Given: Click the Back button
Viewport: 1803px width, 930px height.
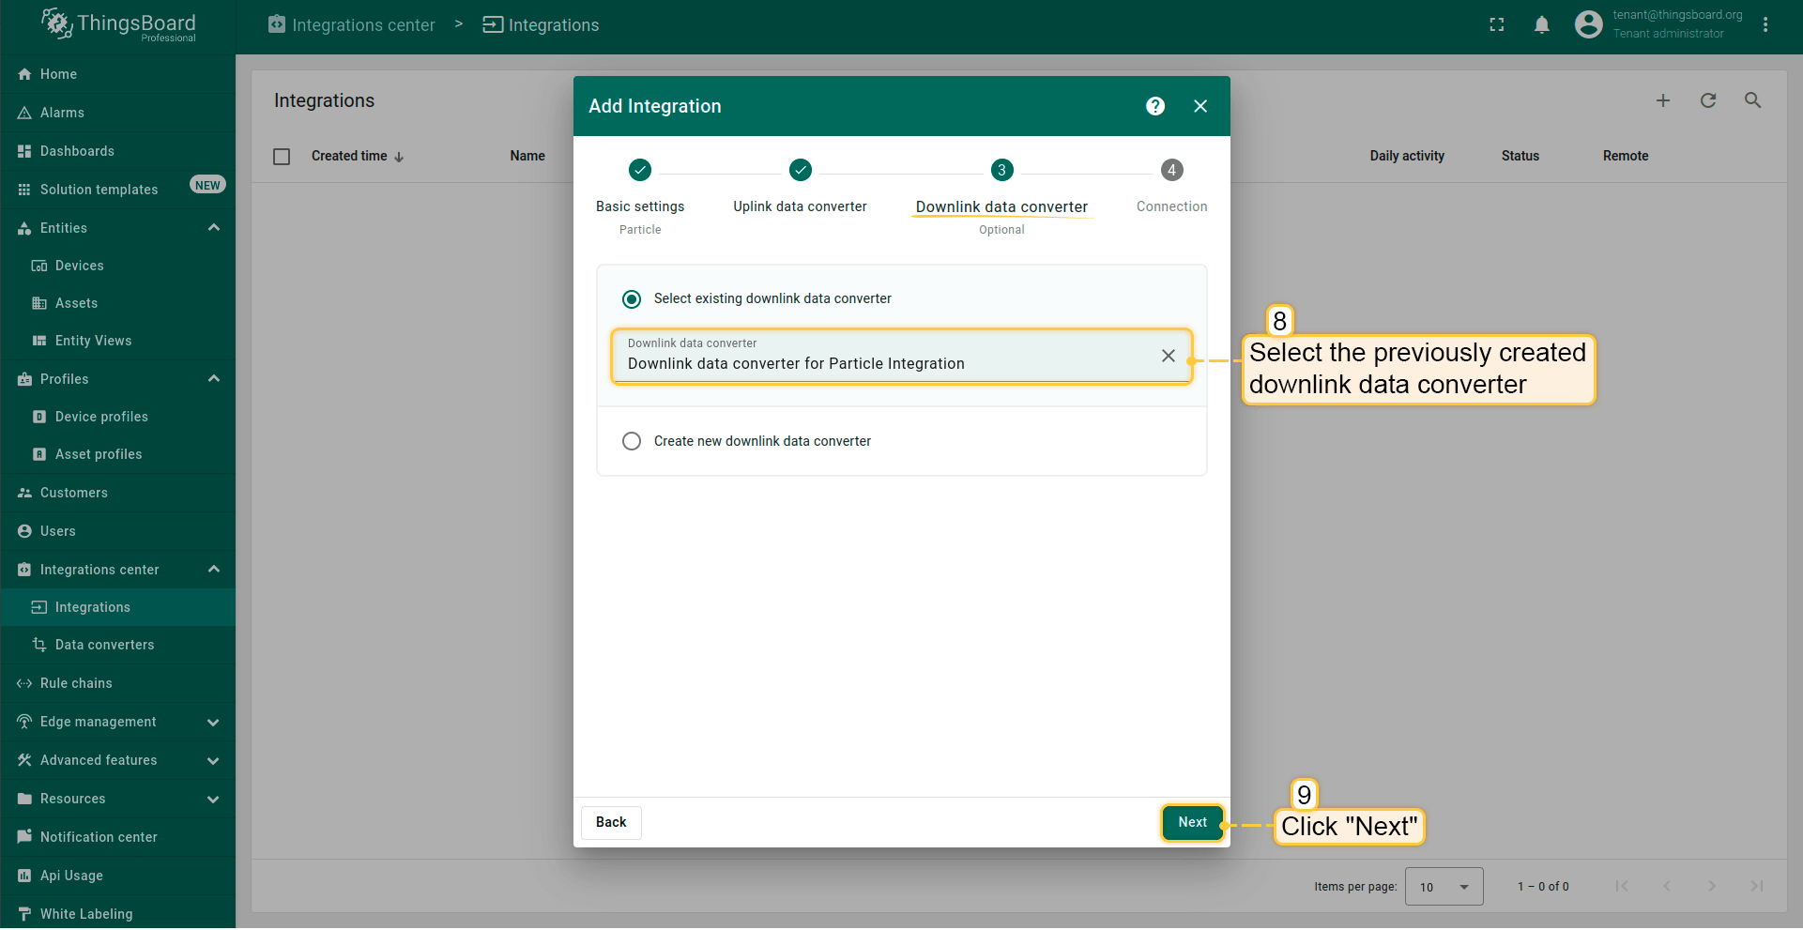Looking at the screenshot, I should (611, 822).
